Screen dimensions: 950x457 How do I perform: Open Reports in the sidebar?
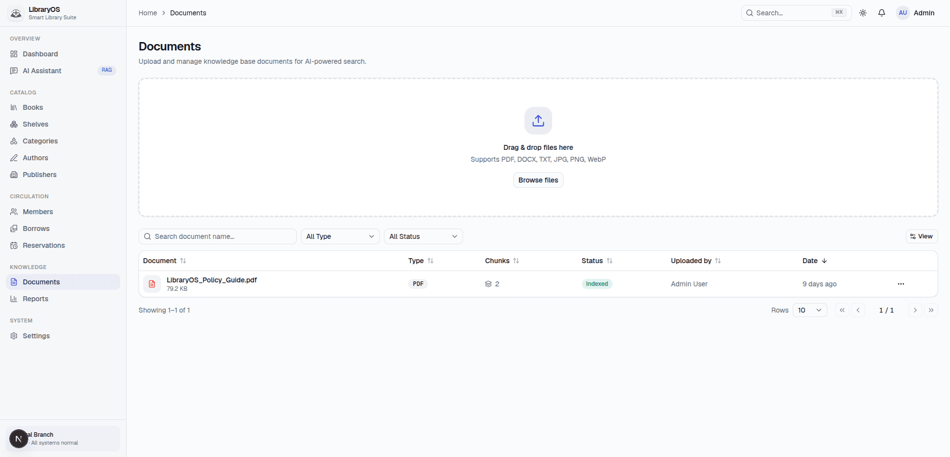click(63, 299)
